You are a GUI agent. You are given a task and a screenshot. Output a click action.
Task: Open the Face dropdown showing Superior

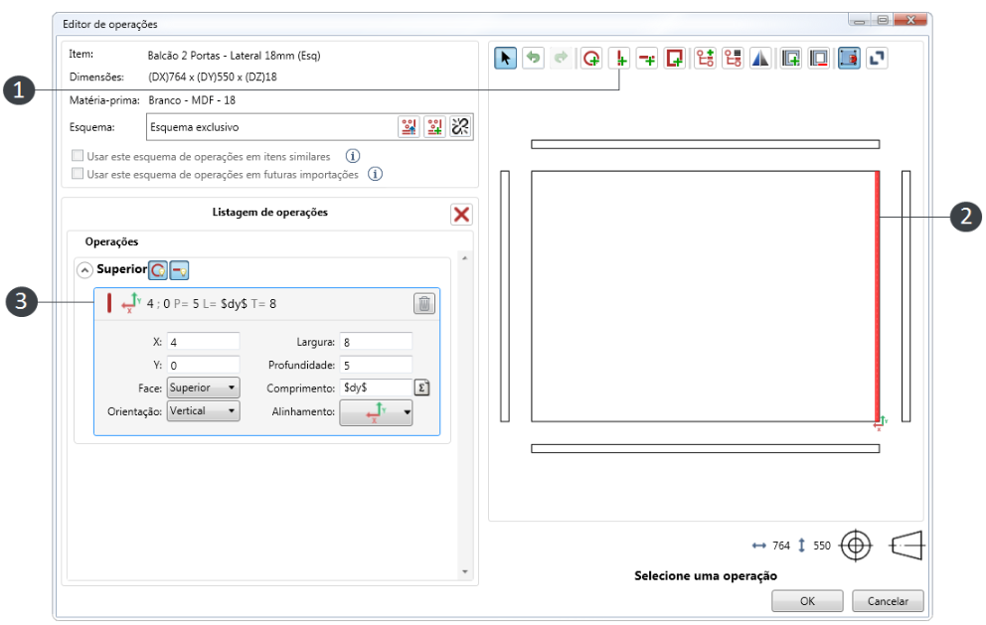pyautogui.click(x=203, y=388)
